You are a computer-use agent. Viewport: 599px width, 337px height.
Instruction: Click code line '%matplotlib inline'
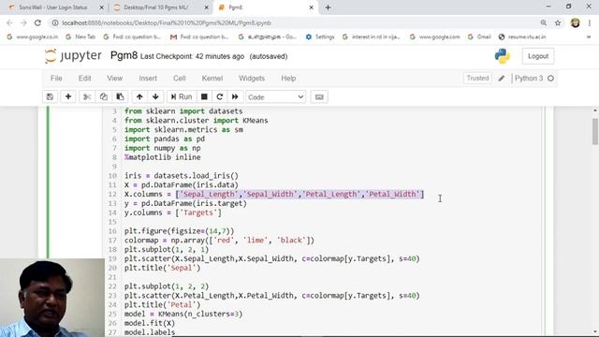[162, 157]
